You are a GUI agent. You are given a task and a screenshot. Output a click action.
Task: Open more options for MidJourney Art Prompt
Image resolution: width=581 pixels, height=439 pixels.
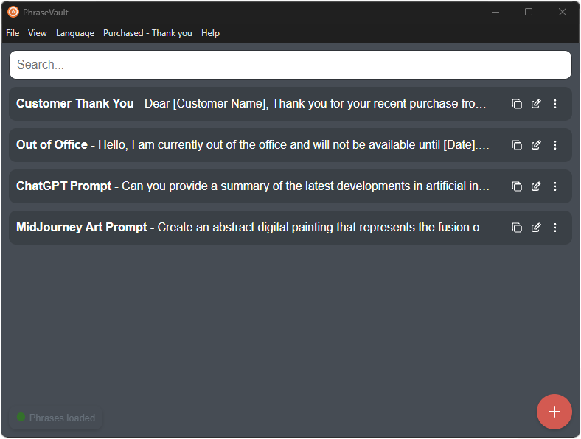pos(555,228)
